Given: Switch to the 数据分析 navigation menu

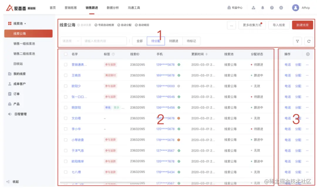Looking at the screenshot, I should click(112, 8).
